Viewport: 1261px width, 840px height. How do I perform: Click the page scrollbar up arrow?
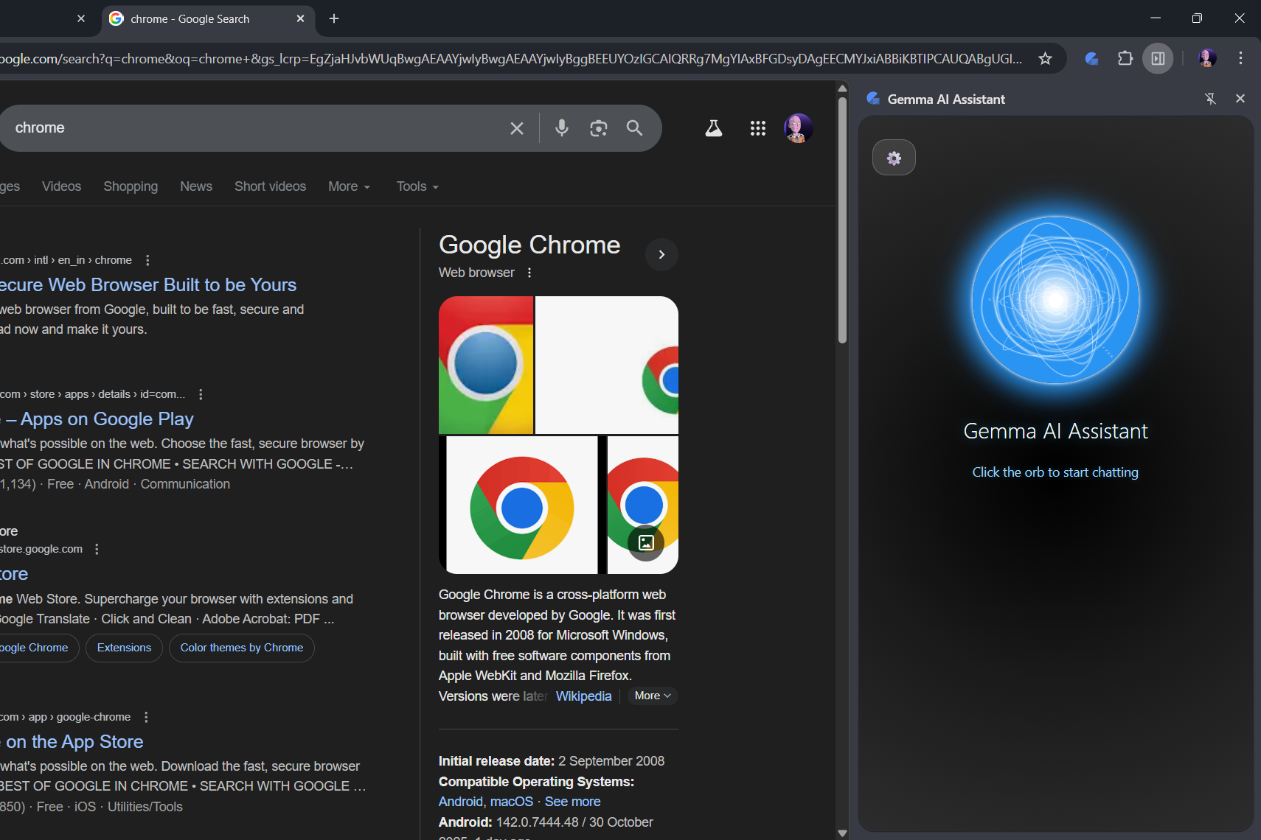click(842, 88)
